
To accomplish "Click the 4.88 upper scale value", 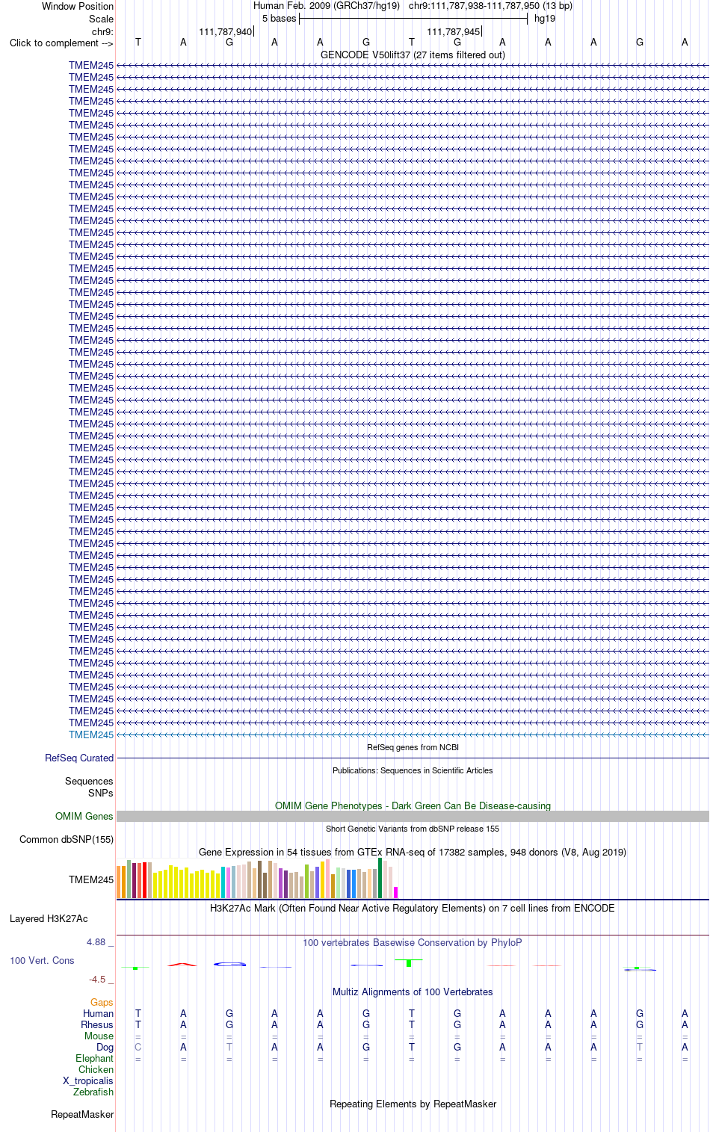I will point(96,941).
